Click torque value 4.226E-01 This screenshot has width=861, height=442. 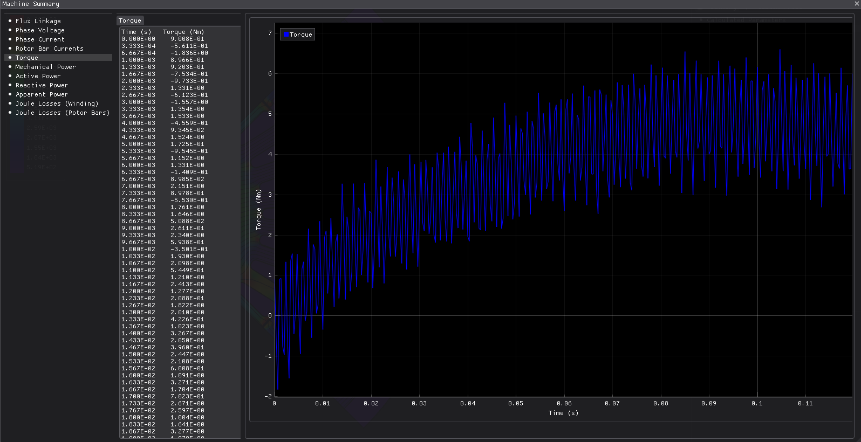187,319
